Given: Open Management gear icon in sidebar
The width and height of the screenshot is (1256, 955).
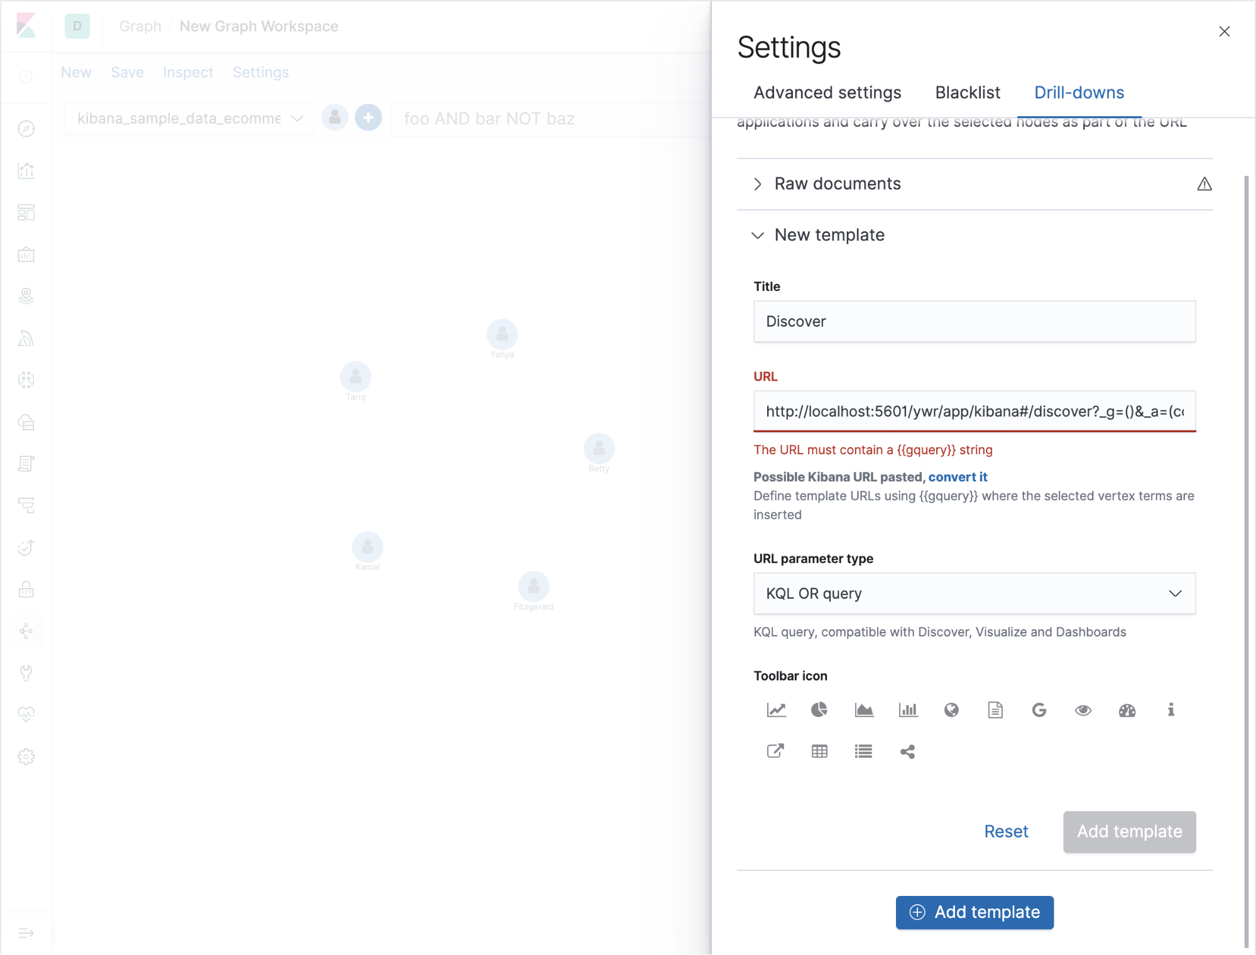Looking at the screenshot, I should pyautogui.click(x=26, y=756).
